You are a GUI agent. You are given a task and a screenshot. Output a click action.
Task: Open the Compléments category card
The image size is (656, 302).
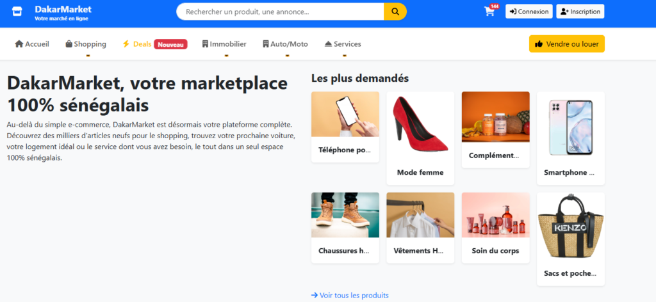pos(495,117)
